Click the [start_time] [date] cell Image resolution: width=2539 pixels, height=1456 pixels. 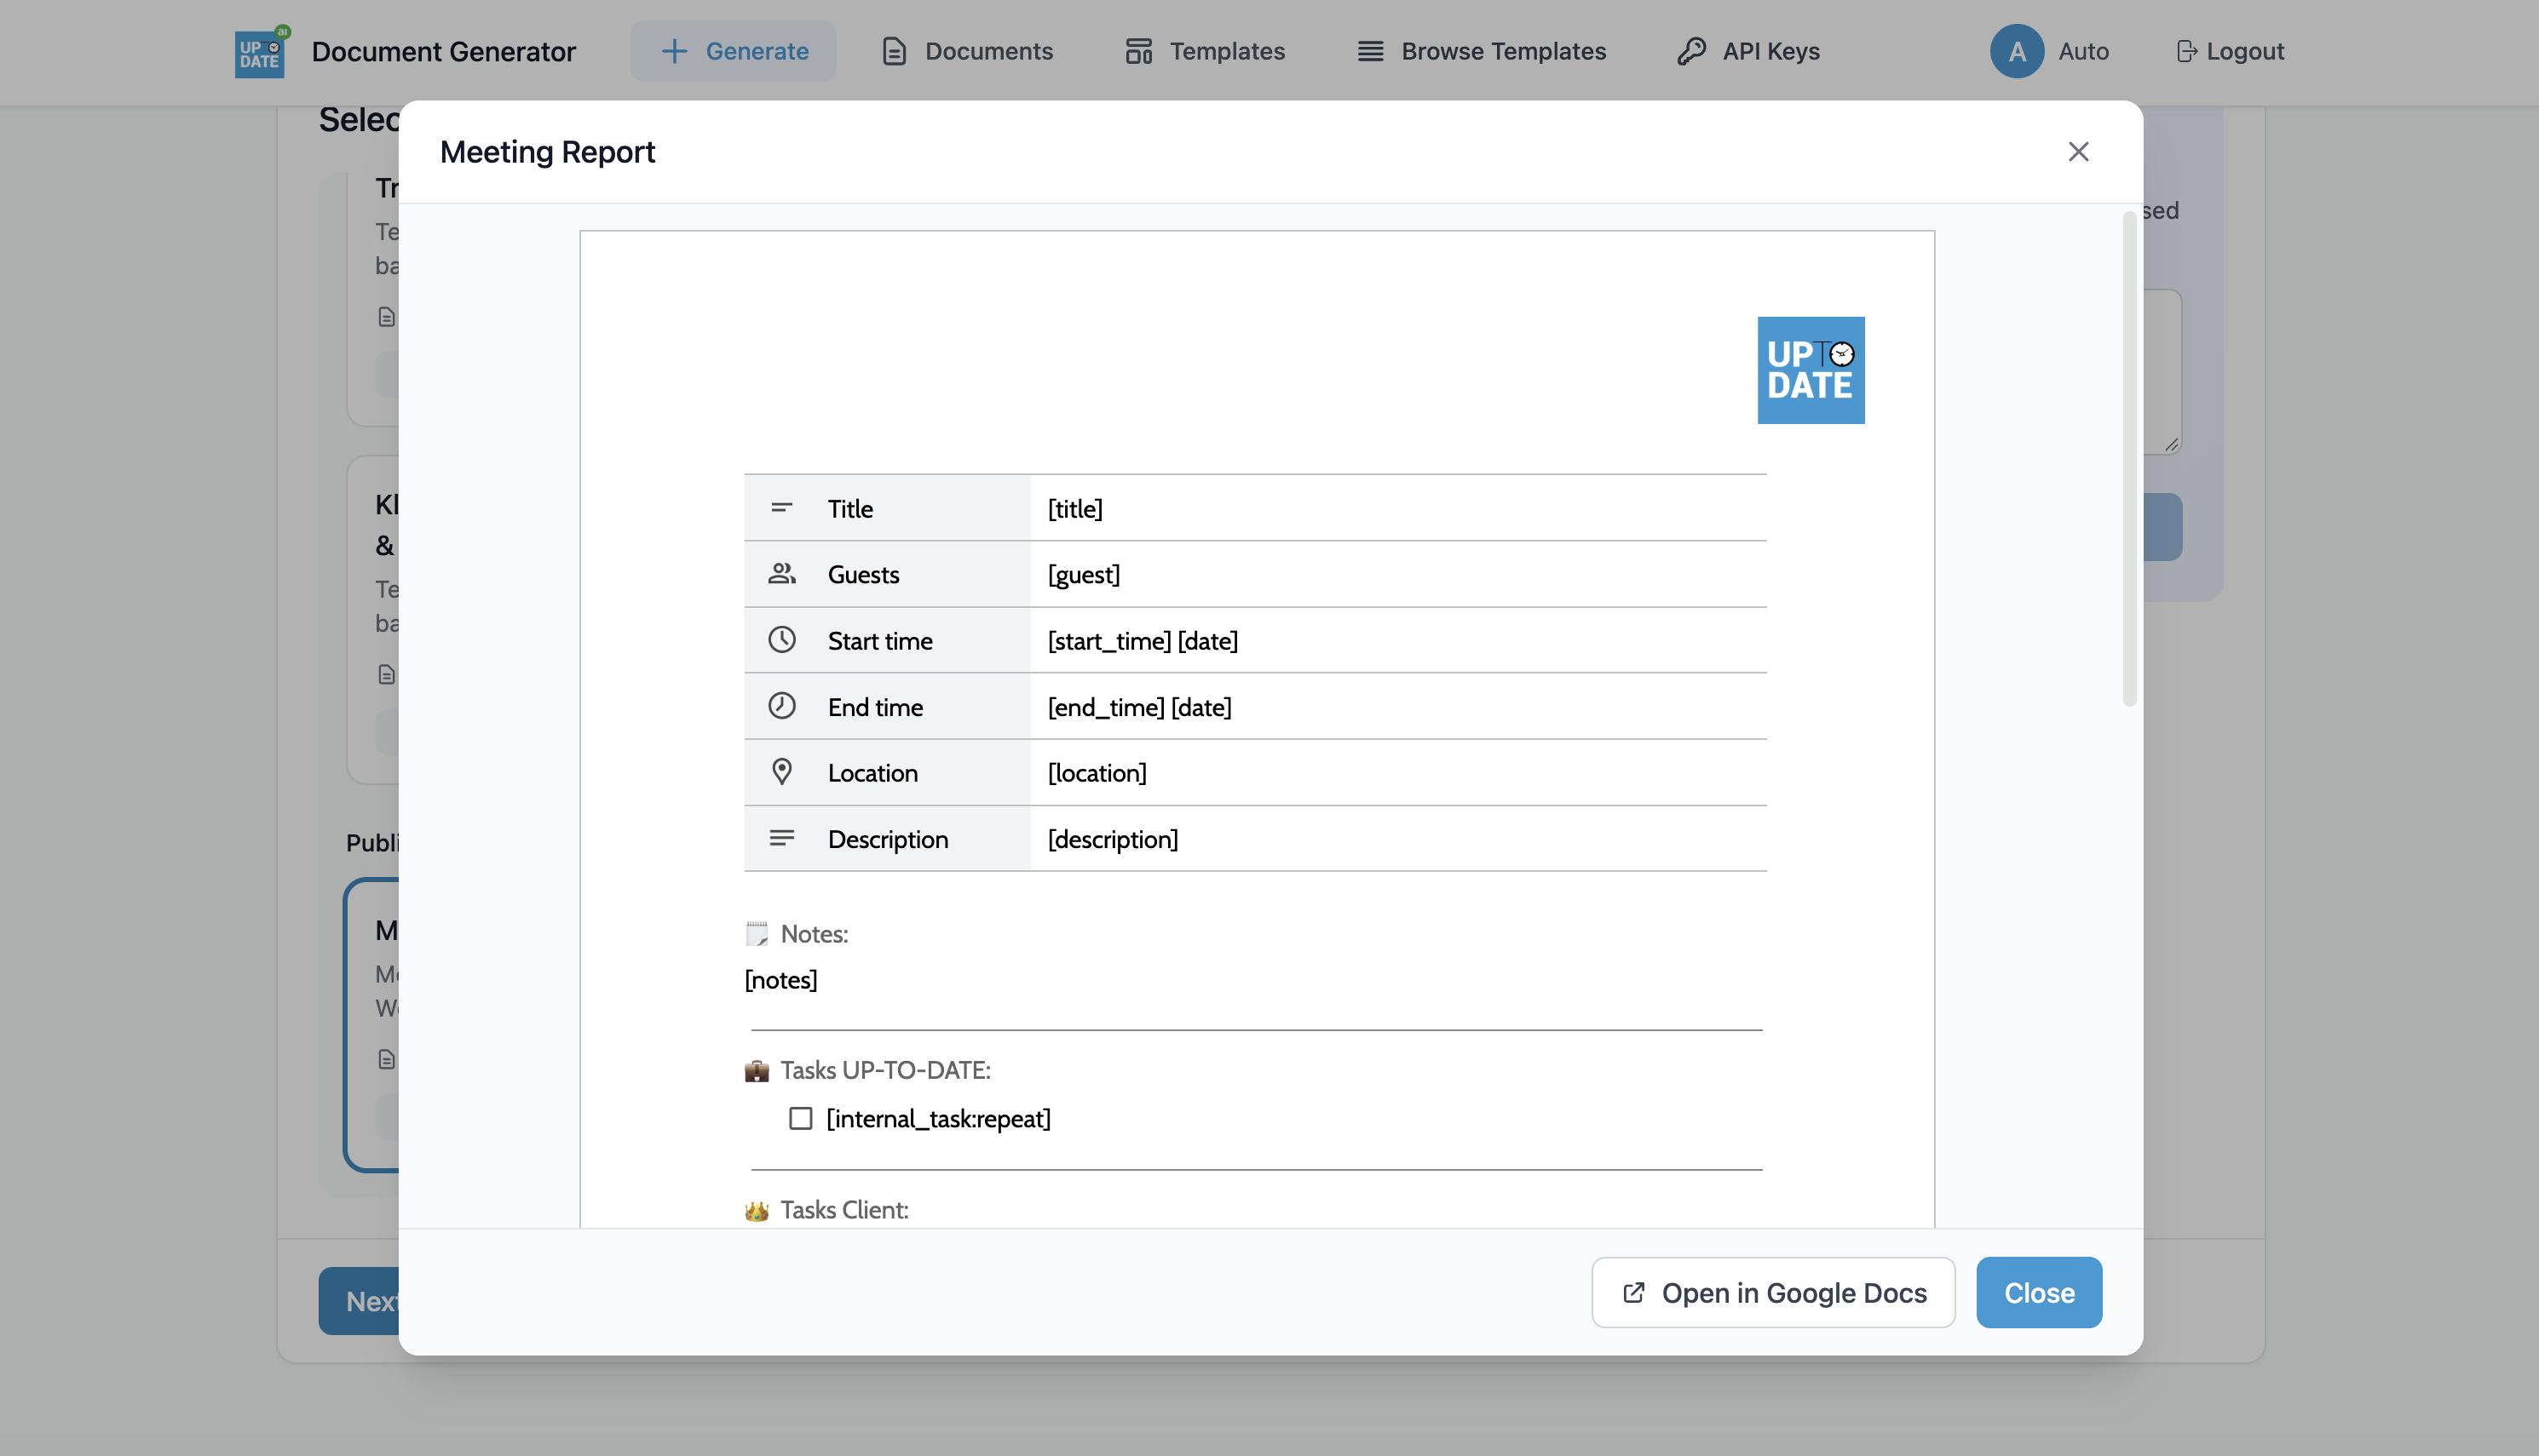(x=1143, y=640)
